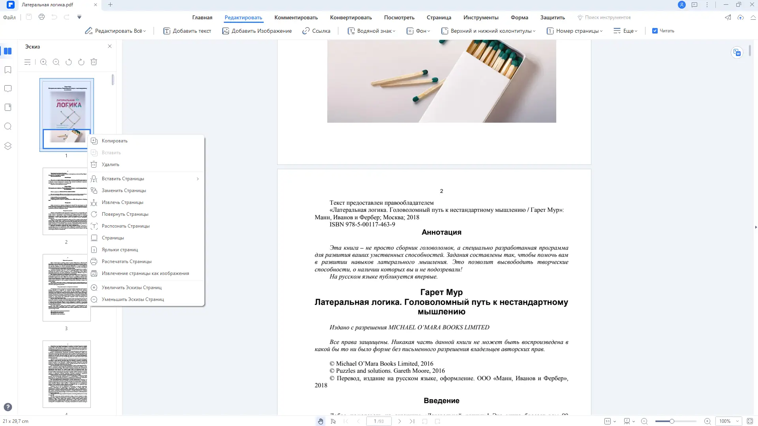Screen dimensions: 758x426
Task: Open the search panel in sidebar
Action: pyautogui.click(x=8, y=127)
